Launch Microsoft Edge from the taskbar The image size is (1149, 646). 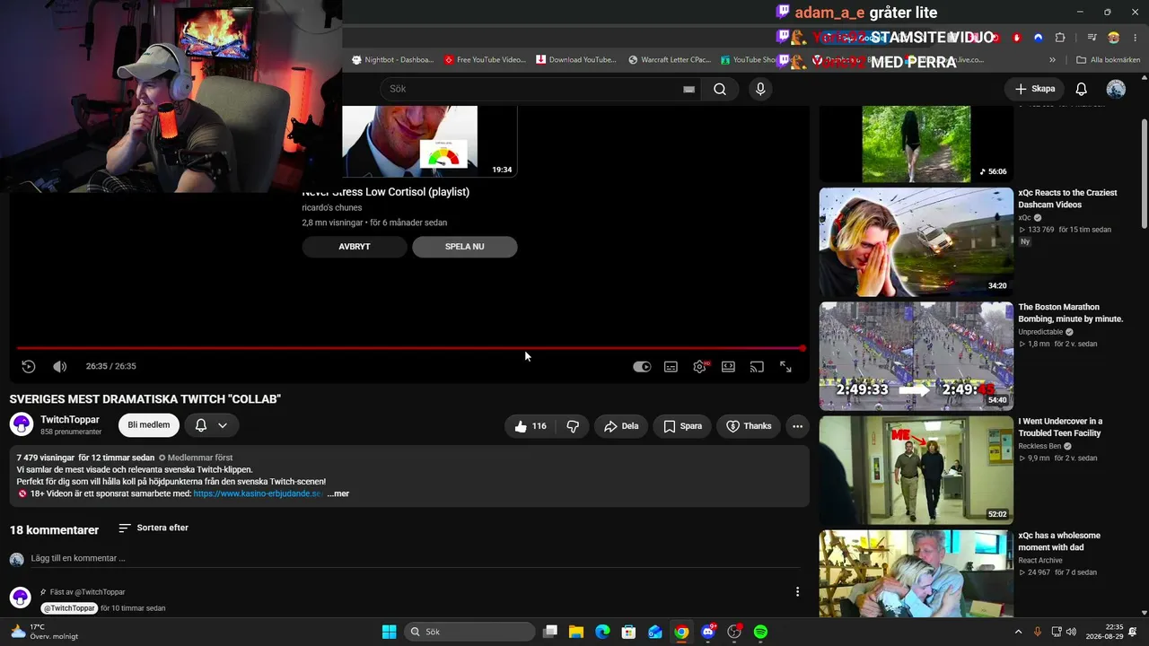pos(602,632)
